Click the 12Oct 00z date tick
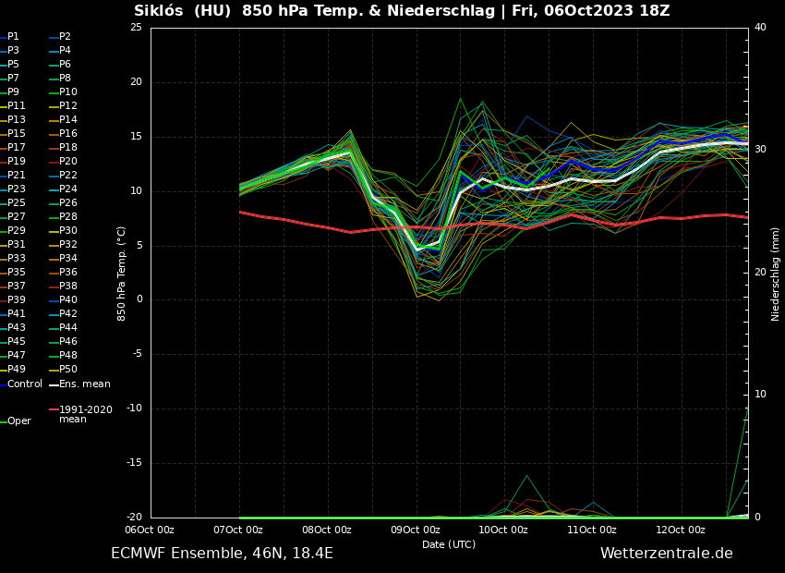The image size is (785, 573). (x=681, y=530)
